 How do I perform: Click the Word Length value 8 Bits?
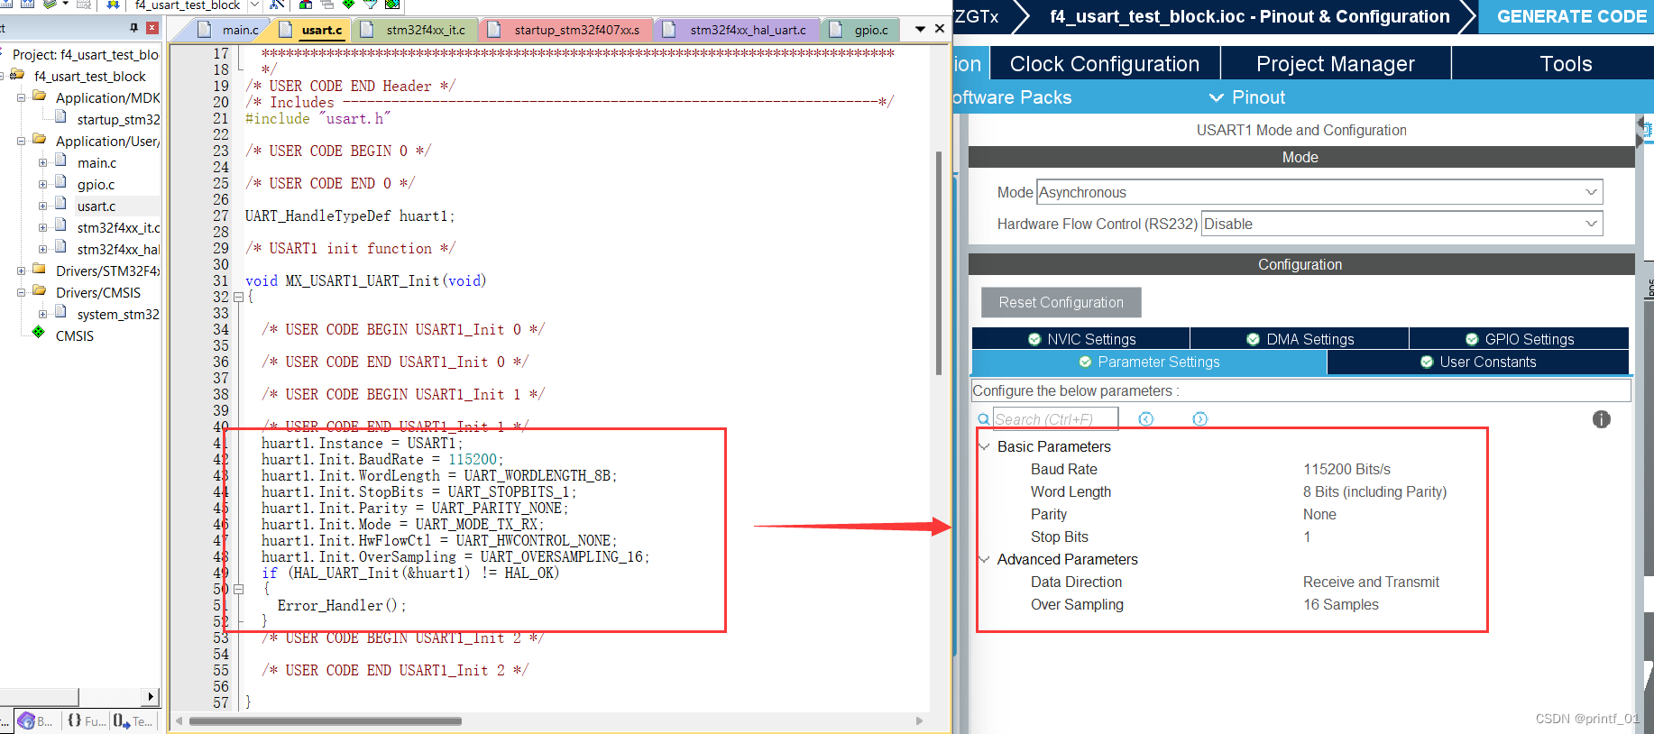pos(1374,491)
